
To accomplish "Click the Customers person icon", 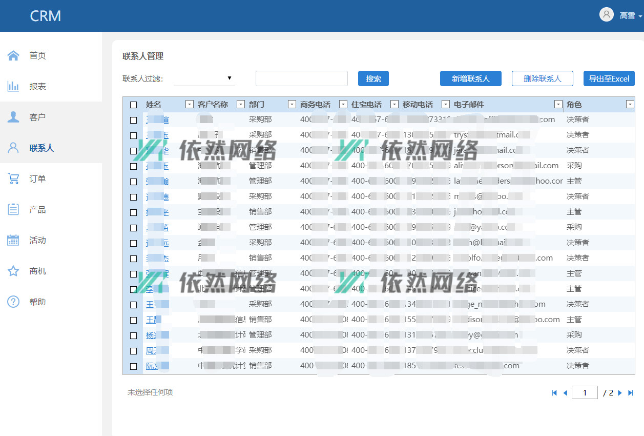I will tap(13, 117).
